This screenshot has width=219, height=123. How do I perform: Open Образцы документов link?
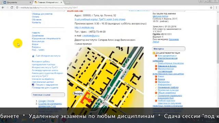tap(42, 14)
